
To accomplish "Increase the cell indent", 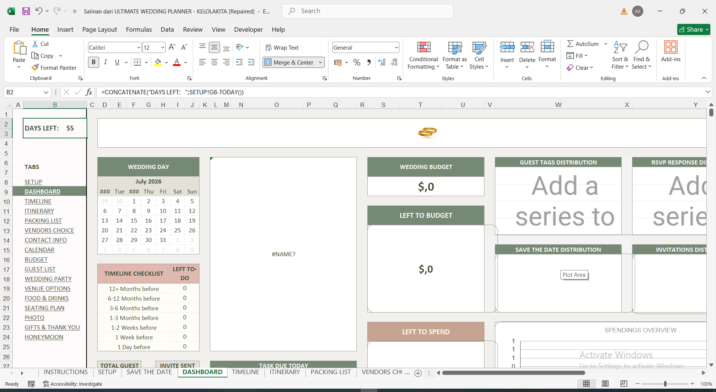I will [251, 62].
